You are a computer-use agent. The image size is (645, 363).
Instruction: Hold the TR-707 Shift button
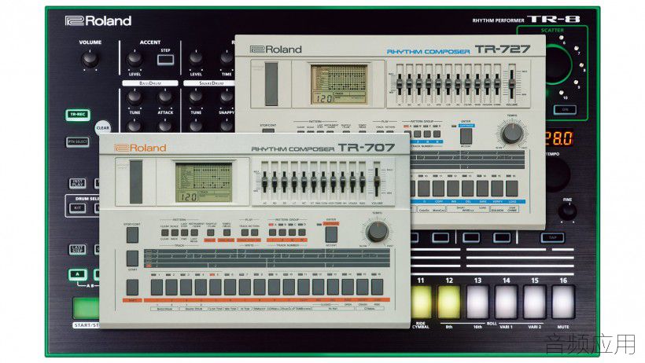[x=132, y=288]
